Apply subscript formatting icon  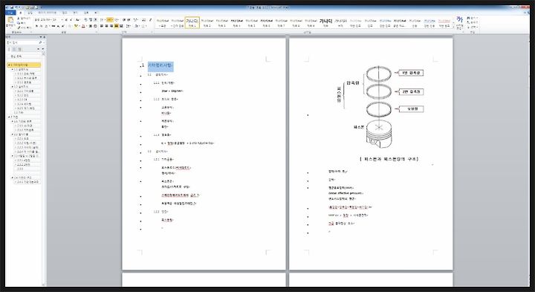tap(58, 26)
